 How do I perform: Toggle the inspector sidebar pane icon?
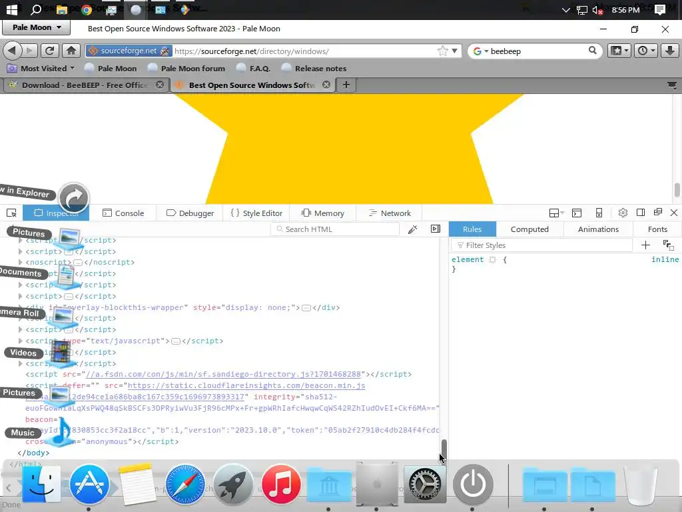coord(436,229)
